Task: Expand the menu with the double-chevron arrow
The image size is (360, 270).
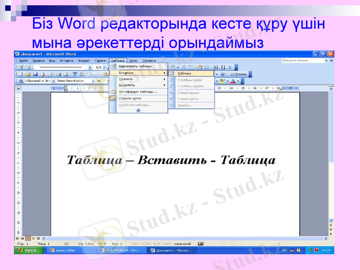Action: point(138,110)
